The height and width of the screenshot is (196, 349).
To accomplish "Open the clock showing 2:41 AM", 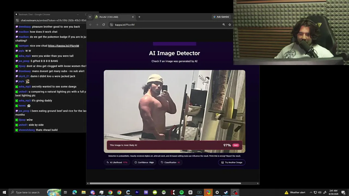I will pos(333,192).
